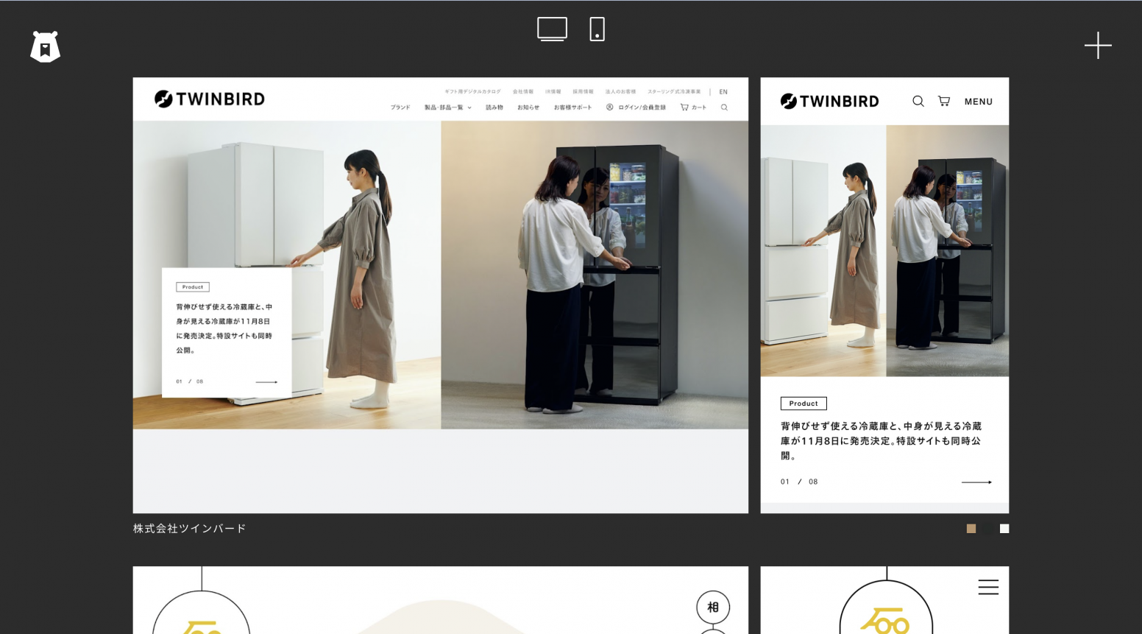Click ギフト用デジタルカタログ link in desktop preview

pyautogui.click(x=472, y=92)
